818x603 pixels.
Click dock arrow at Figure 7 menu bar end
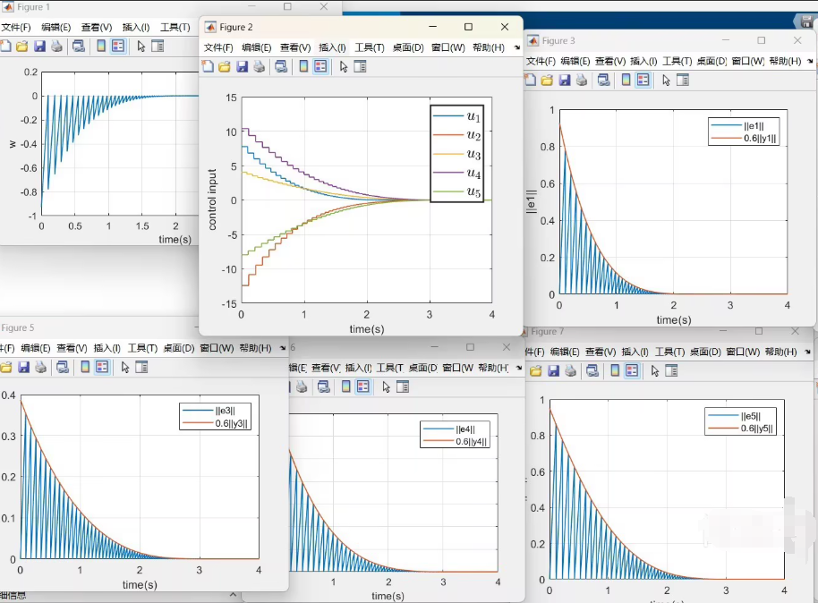807,352
